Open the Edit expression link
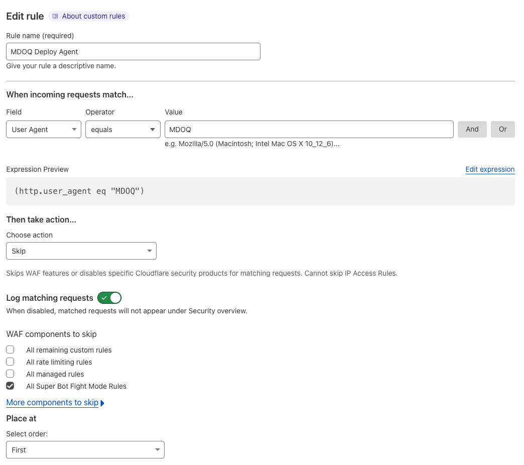Image resolution: width=524 pixels, height=465 pixels. pyautogui.click(x=490, y=169)
